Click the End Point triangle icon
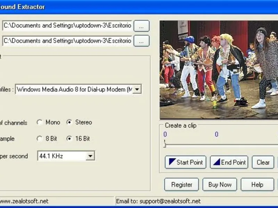The width and height of the screenshot is (278, 208). point(216,162)
